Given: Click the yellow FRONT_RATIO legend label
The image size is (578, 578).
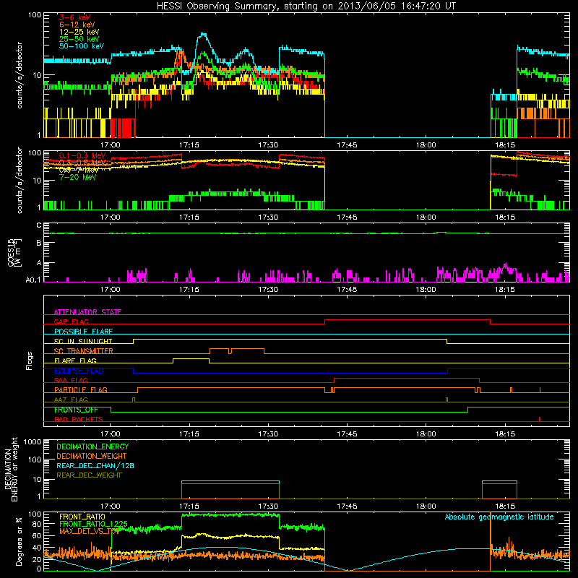Looking at the screenshot, I should 82,517.
